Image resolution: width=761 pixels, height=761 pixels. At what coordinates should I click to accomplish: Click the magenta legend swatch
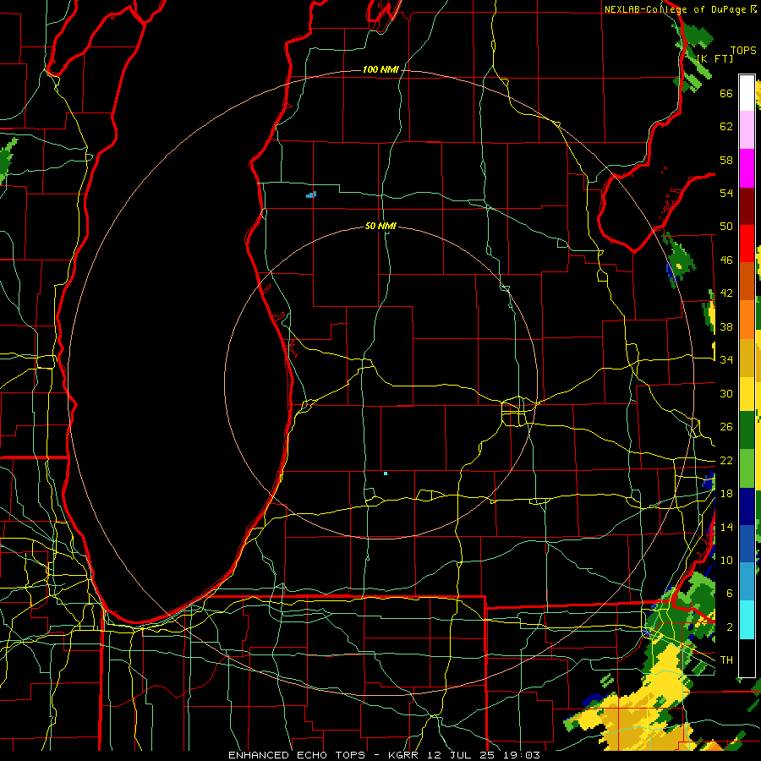click(x=747, y=168)
